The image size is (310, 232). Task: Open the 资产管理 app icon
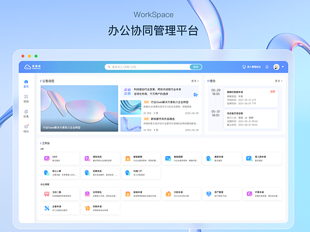(x=209, y=194)
